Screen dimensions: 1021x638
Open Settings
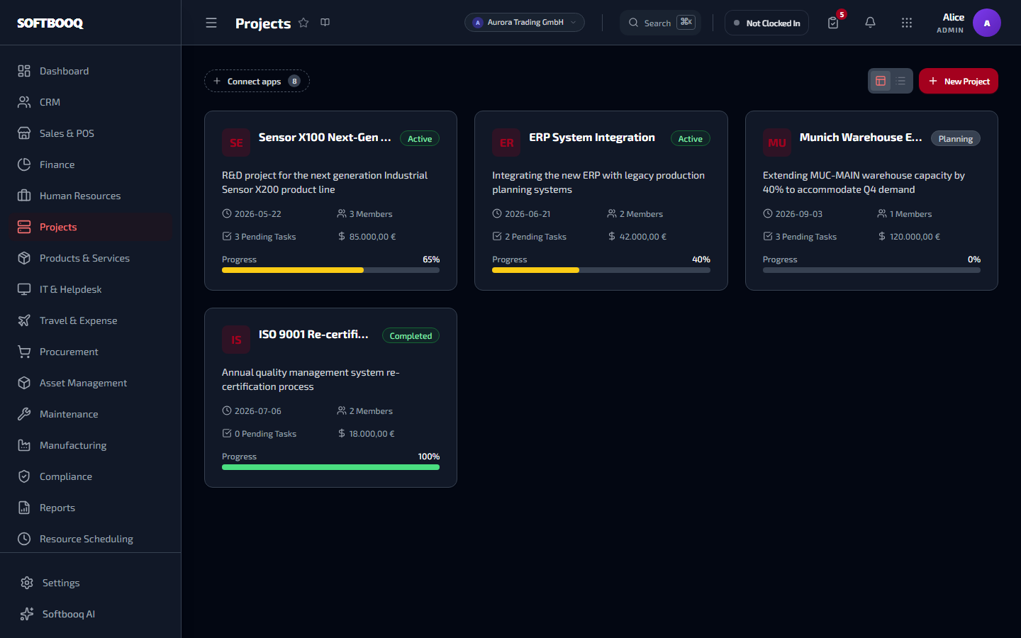pyautogui.click(x=91, y=583)
